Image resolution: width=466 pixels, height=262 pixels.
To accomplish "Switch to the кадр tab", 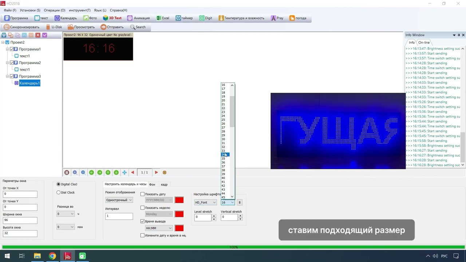I will (x=164, y=184).
